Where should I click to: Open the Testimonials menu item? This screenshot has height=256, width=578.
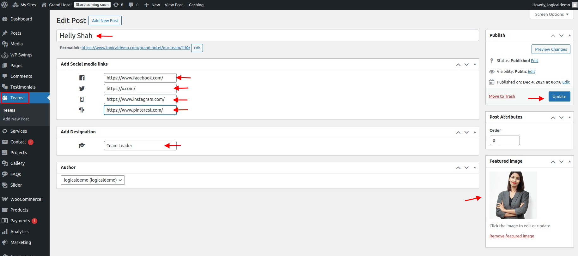click(x=23, y=87)
